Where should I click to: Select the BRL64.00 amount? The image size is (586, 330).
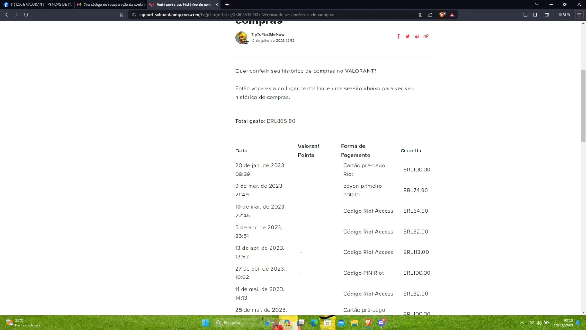416,211
